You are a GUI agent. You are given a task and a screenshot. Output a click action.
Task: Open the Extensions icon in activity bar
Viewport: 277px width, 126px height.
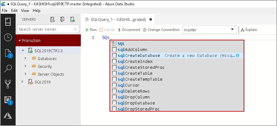[8, 100]
